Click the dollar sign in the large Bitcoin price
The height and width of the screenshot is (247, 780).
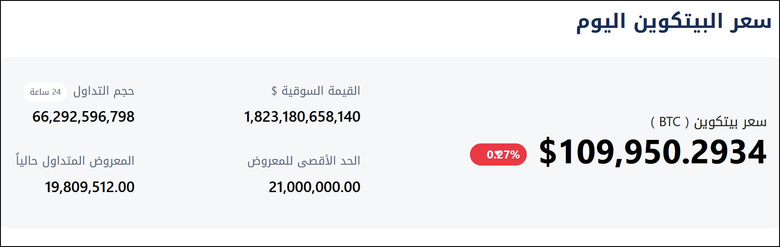point(548,152)
